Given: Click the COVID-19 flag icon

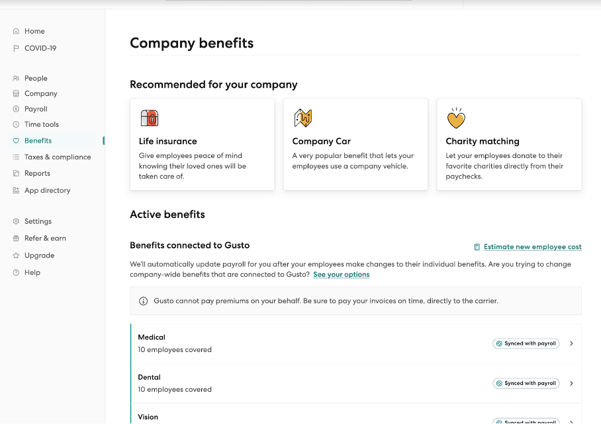Looking at the screenshot, I should (15, 48).
